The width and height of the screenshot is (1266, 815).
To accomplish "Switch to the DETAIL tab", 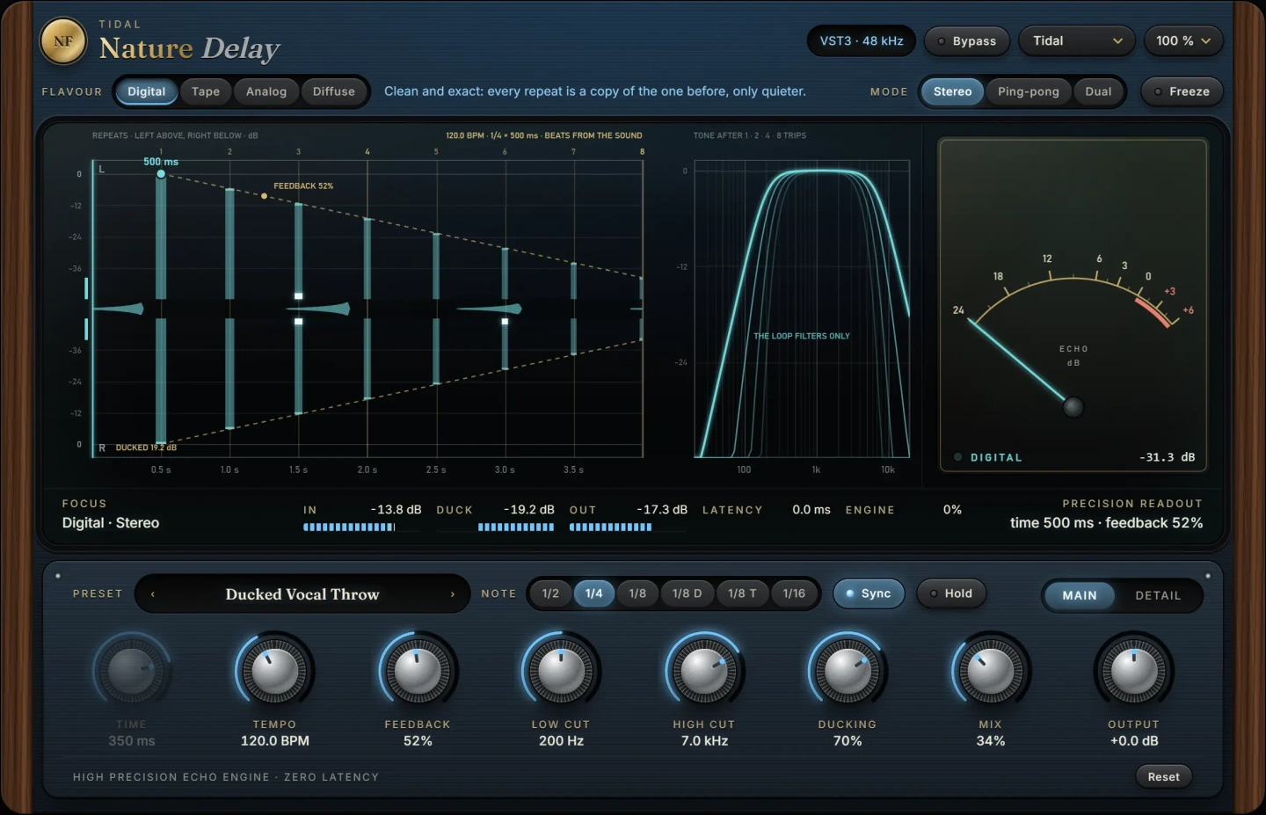I will pyautogui.click(x=1158, y=595).
